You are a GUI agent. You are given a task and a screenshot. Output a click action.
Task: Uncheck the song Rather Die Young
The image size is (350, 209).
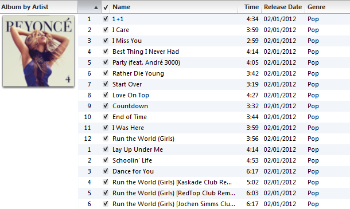point(106,73)
